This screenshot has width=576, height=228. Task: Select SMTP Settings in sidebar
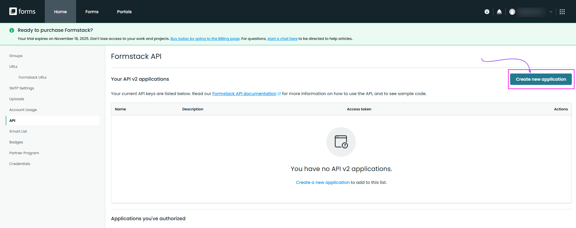(x=22, y=88)
